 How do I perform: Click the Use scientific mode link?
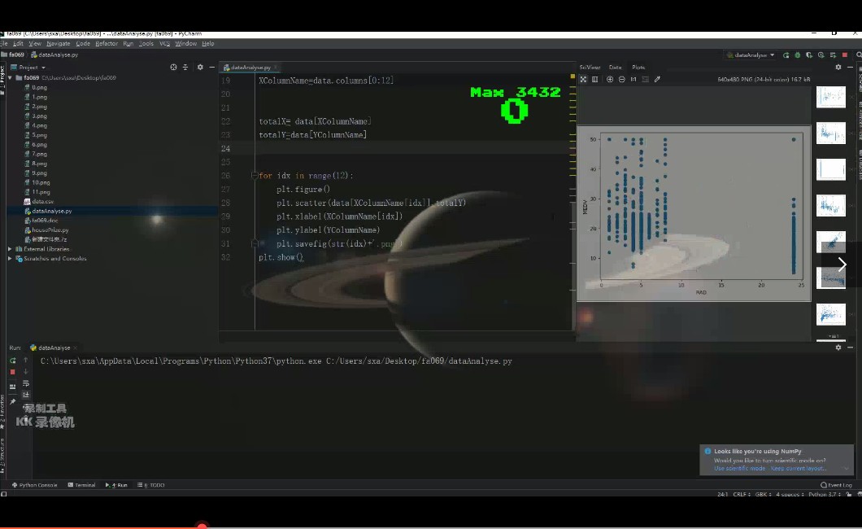739,469
